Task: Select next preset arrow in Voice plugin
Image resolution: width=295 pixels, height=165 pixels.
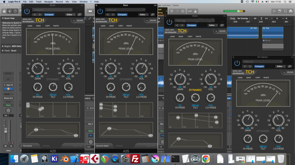Action: point(182,25)
